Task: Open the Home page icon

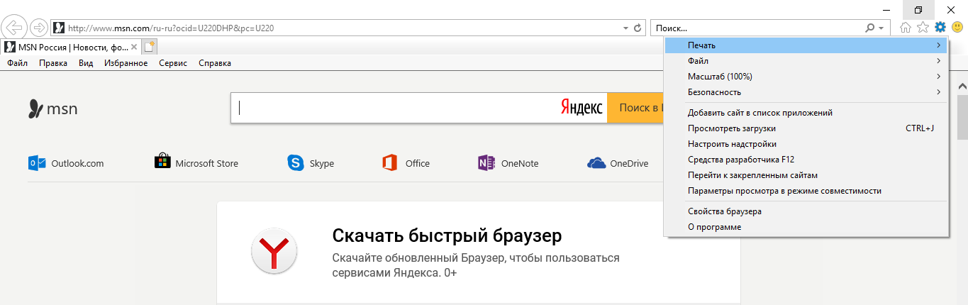Action: tap(906, 28)
